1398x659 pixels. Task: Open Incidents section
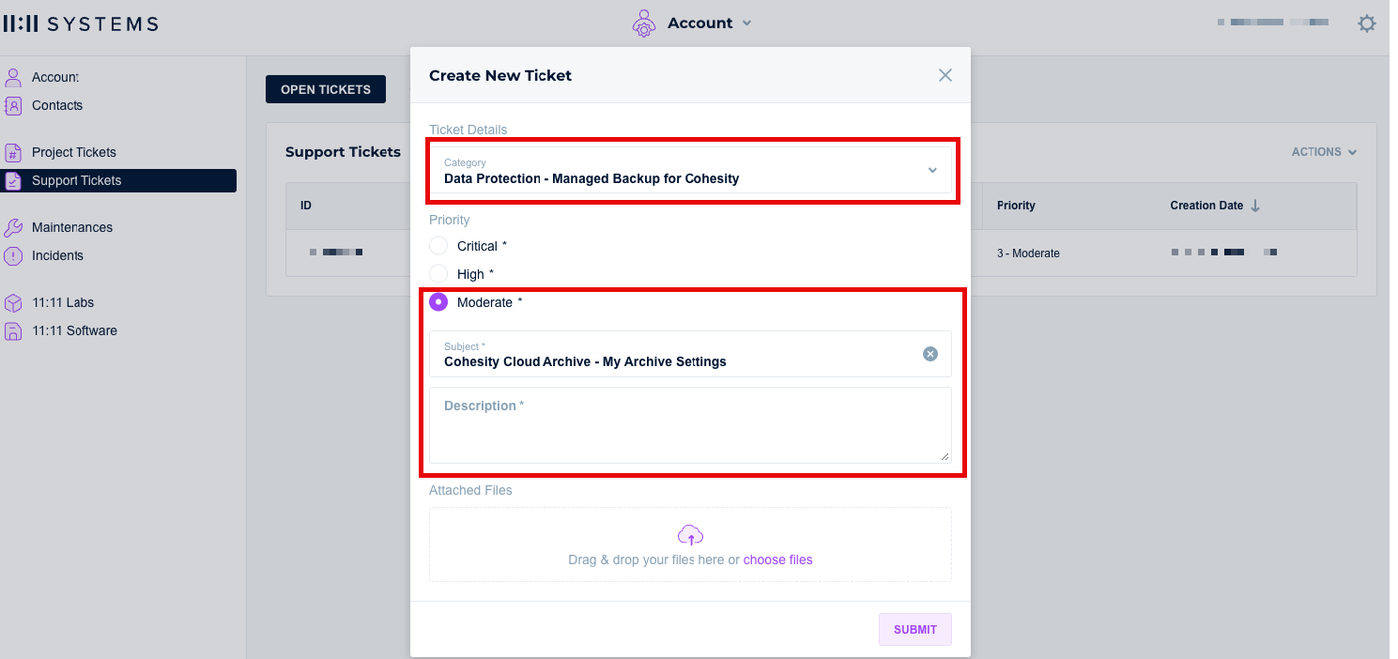click(x=57, y=255)
